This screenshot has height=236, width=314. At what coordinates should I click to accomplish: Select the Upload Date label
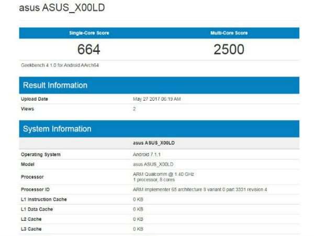35,99
